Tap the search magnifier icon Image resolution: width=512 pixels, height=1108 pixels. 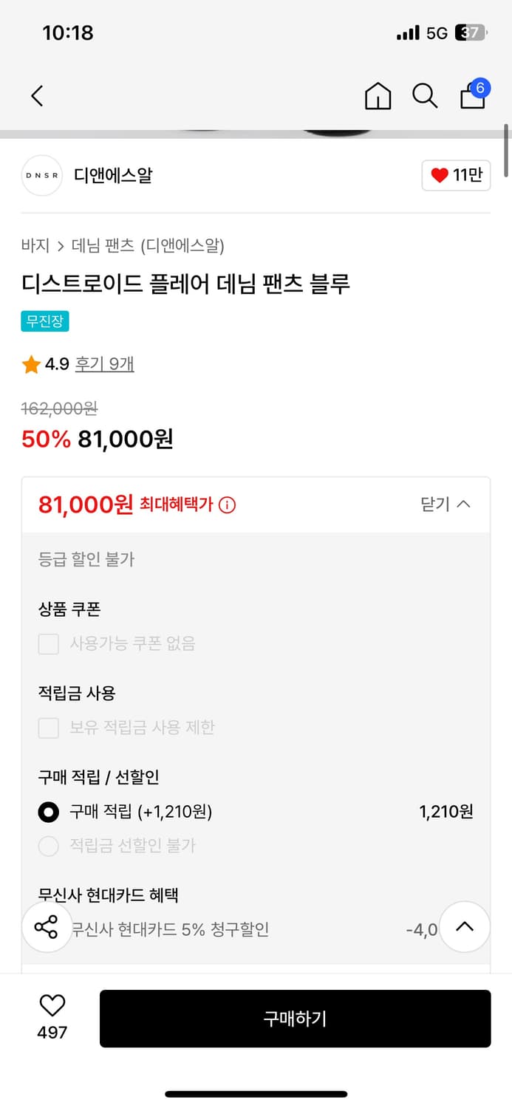point(424,96)
